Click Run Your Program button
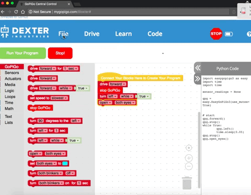The width and height of the screenshot is (251, 195). click(23, 53)
